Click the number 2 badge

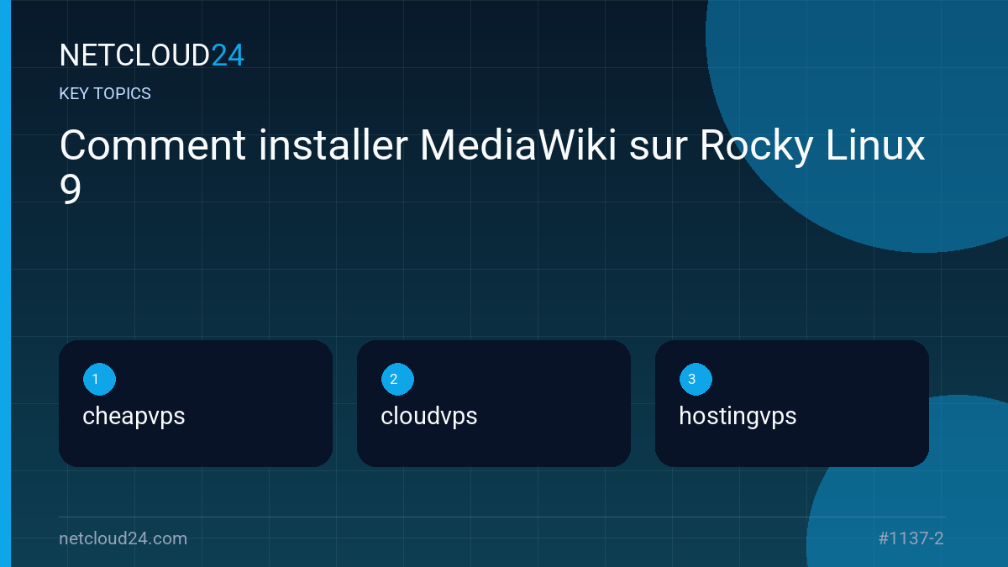coord(397,379)
